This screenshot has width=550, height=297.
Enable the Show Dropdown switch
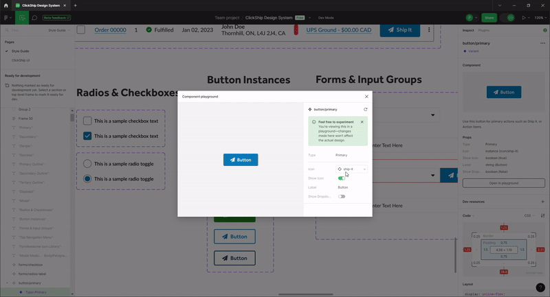(x=341, y=197)
